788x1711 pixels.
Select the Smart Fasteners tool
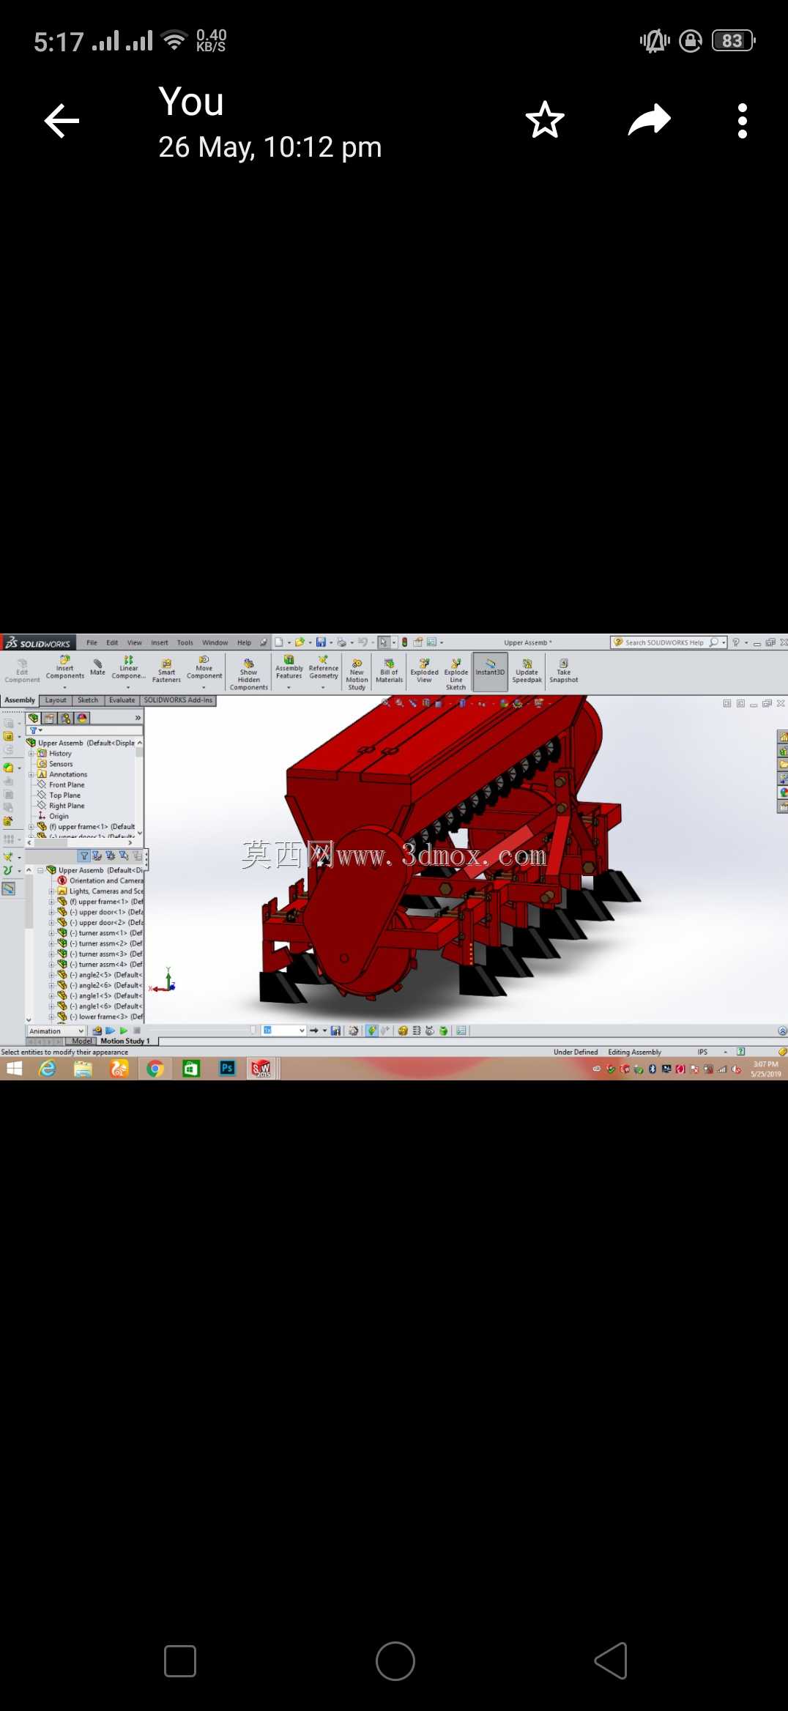tap(166, 671)
